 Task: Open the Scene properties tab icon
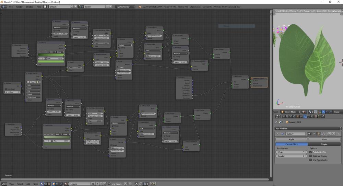click(291, 116)
